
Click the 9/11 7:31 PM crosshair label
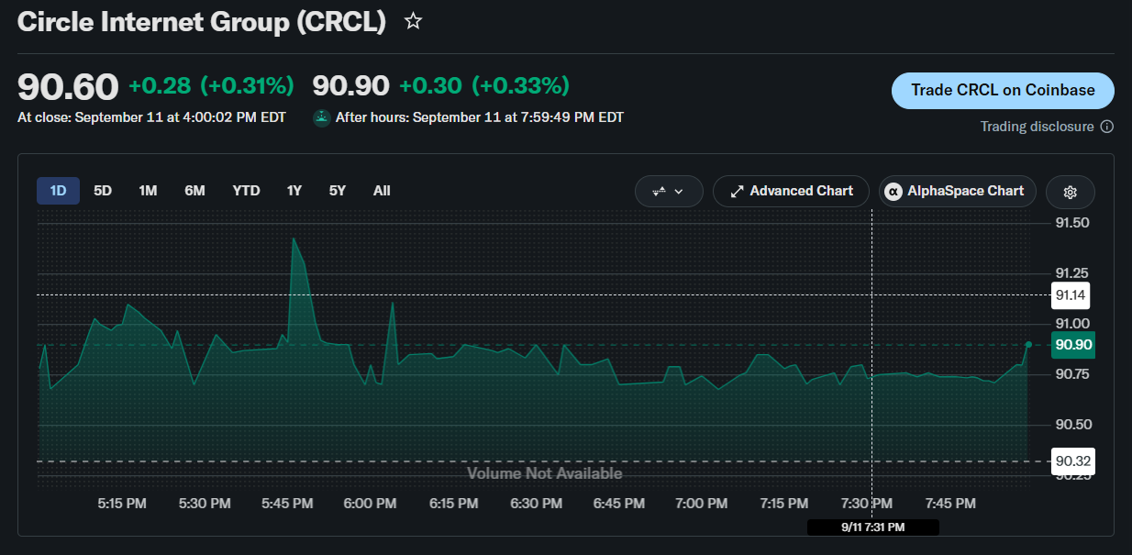coord(872,527)
